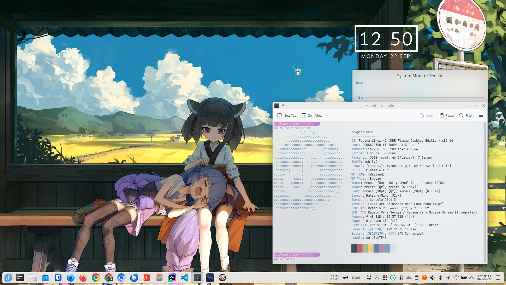
Task: Launch Firefox from the taskbar
Action: (x=83, y=278)
